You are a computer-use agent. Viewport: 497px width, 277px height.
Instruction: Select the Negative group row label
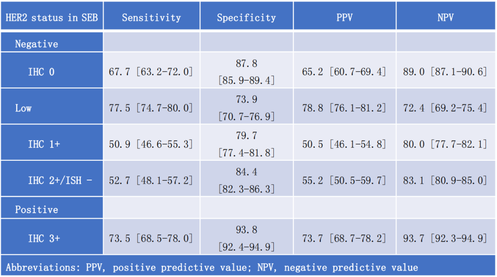pos(37,44)
